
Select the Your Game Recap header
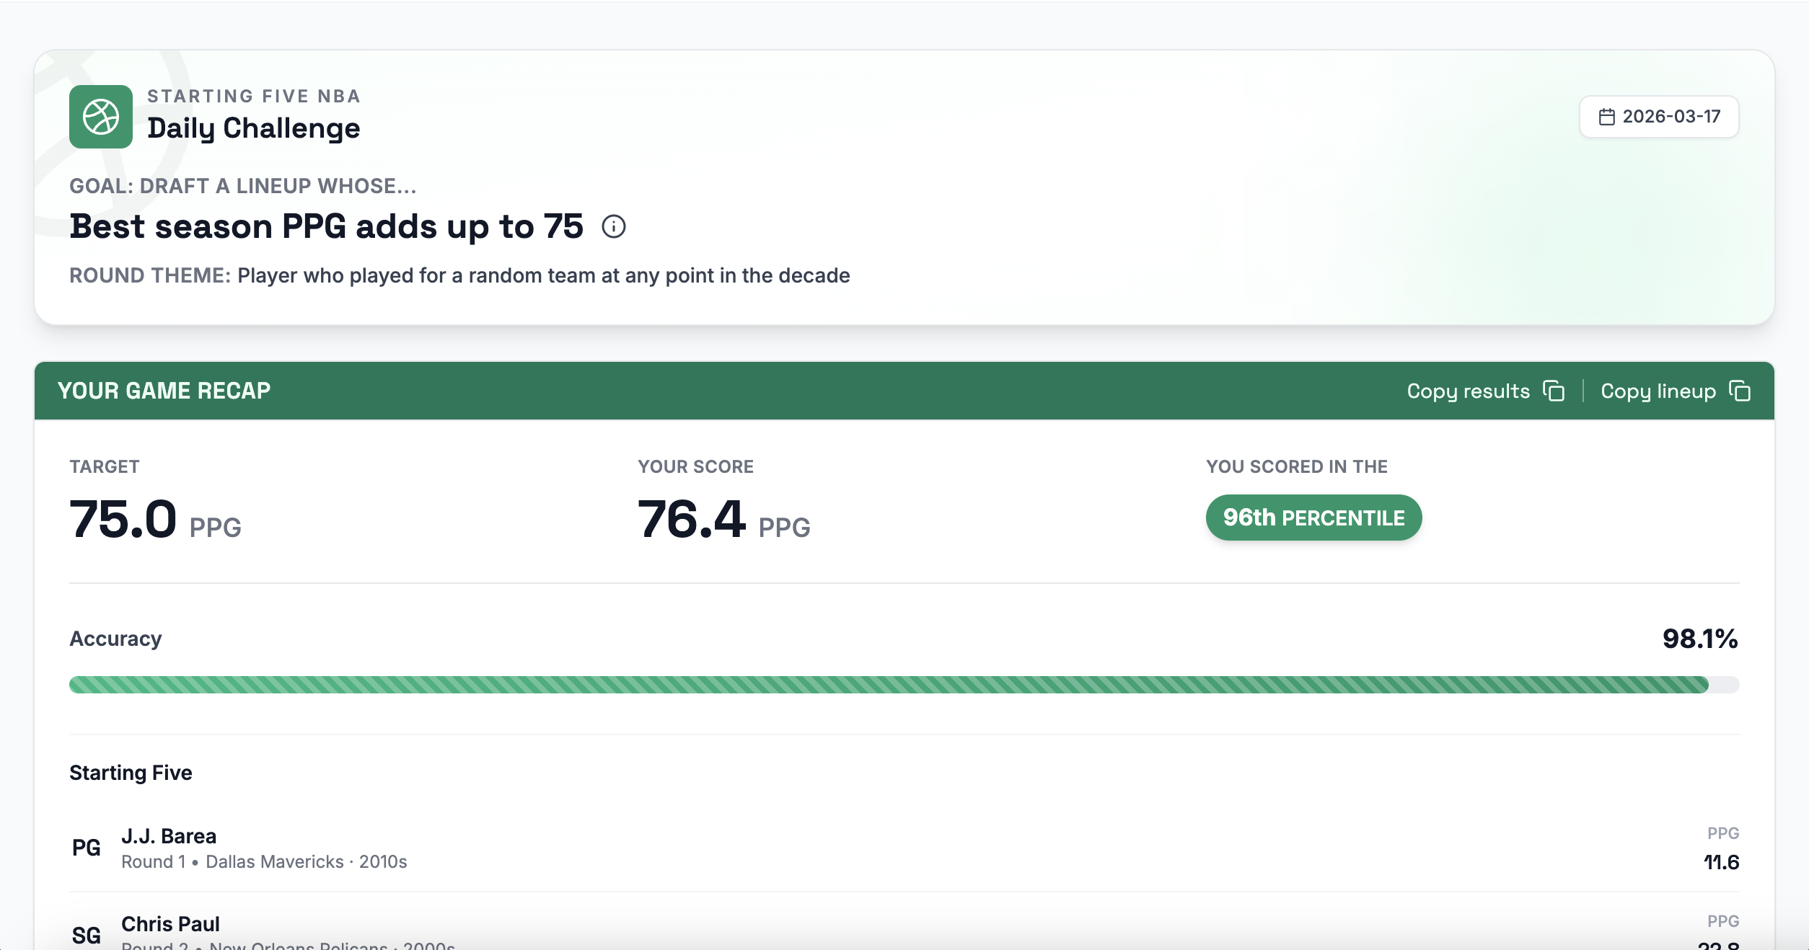(164, 391)
